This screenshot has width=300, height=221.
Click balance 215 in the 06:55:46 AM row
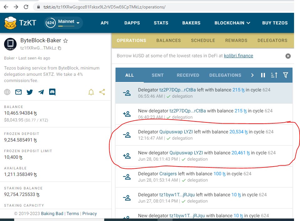(x=238, y=90)
